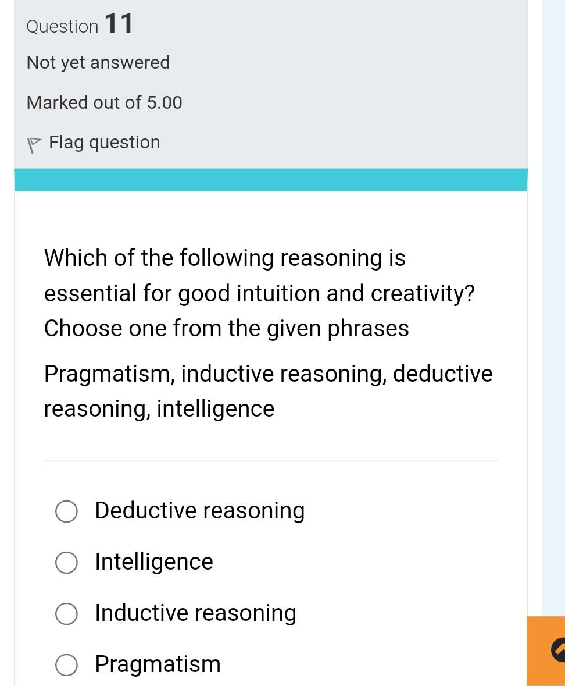The width and height of the screenshot is (565, 686).
Task: Click the Intelligence answer label
Action: point(153,563)
